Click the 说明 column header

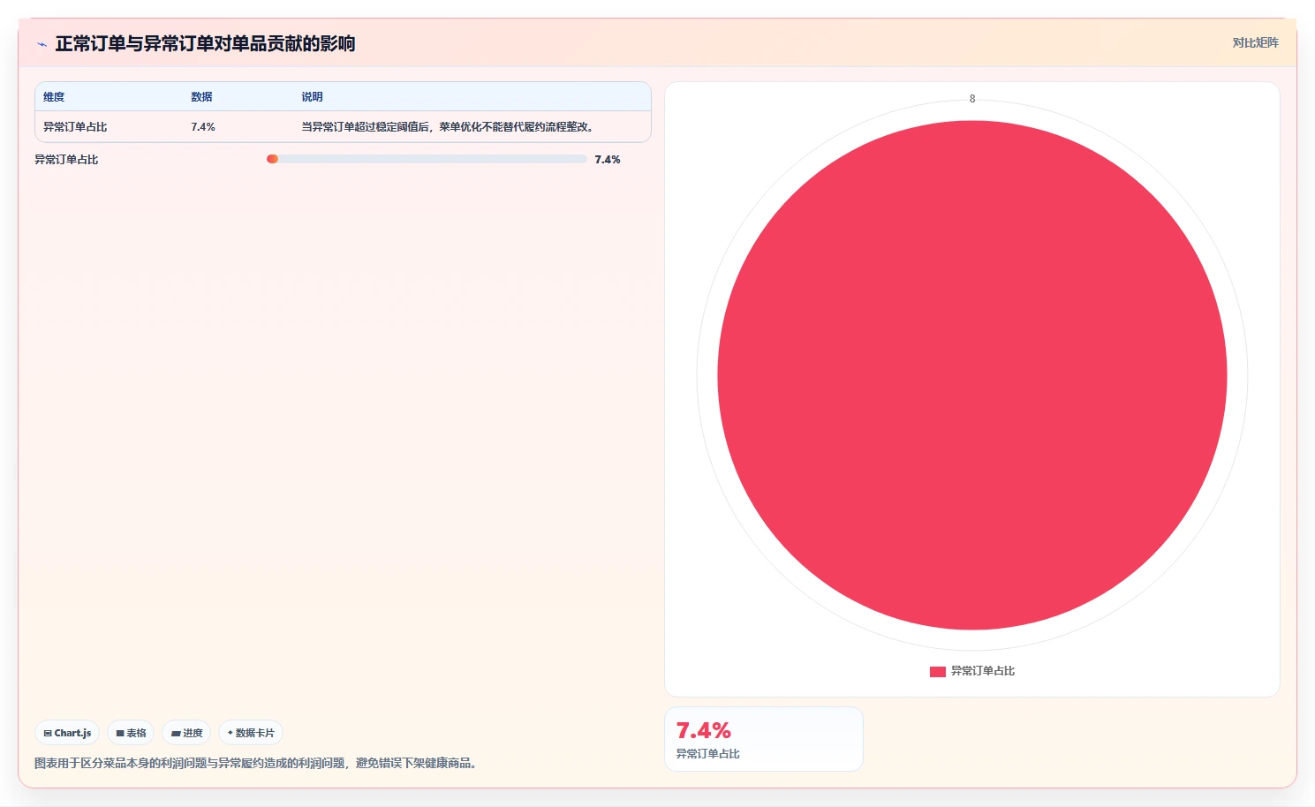(312, 97)
